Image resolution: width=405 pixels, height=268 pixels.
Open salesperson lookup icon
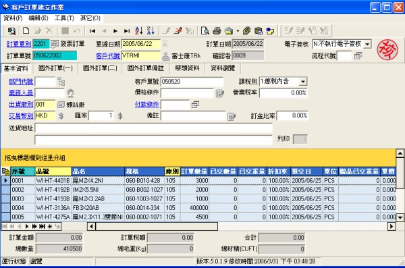70,93
